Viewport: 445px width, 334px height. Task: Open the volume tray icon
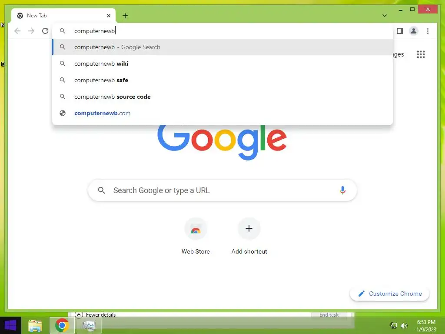404,325
